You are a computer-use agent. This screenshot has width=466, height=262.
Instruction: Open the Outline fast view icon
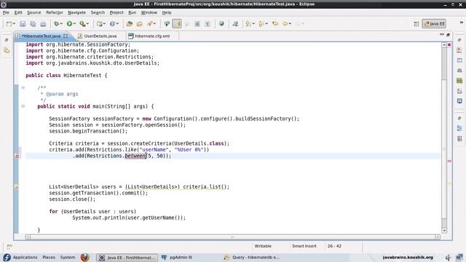click(459, 128)
